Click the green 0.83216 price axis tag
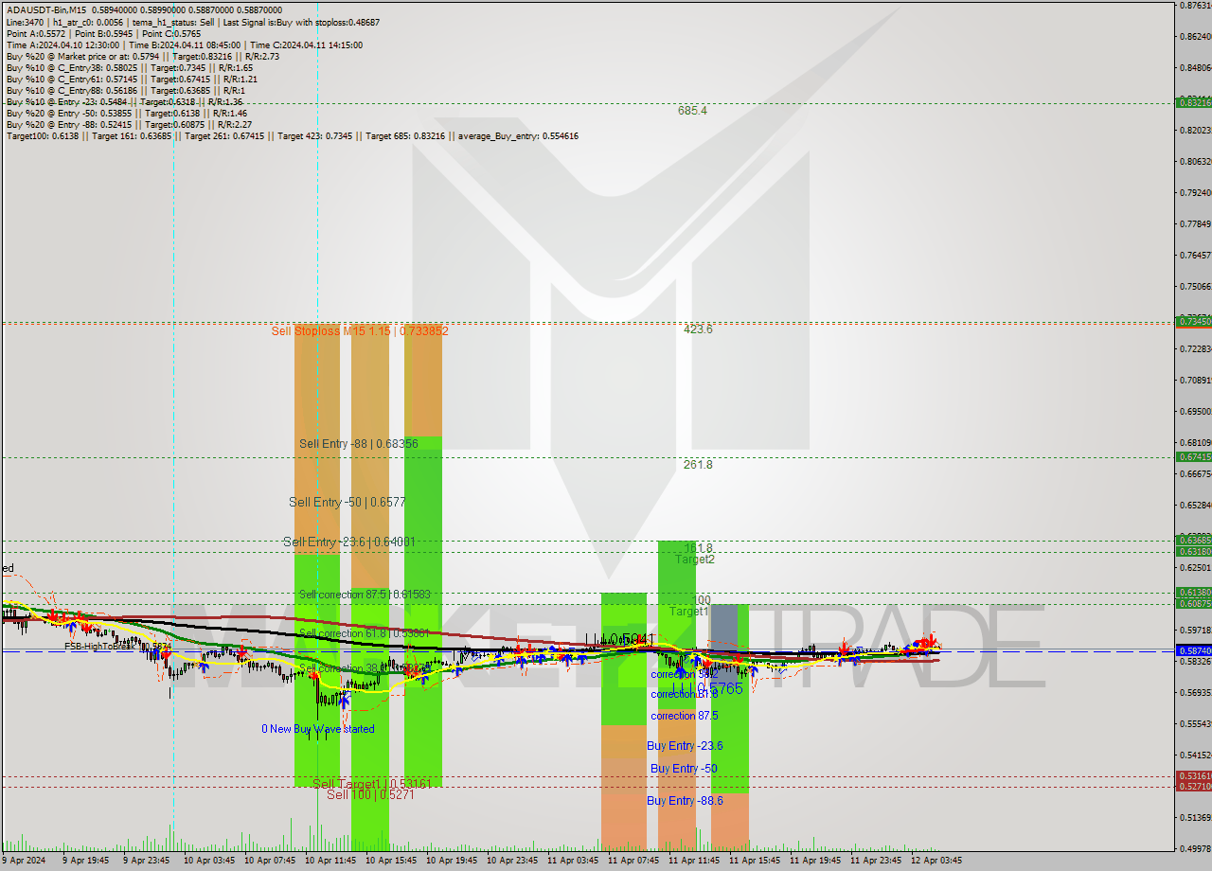Screen dimensions: 1212x871 [1193, 102]
